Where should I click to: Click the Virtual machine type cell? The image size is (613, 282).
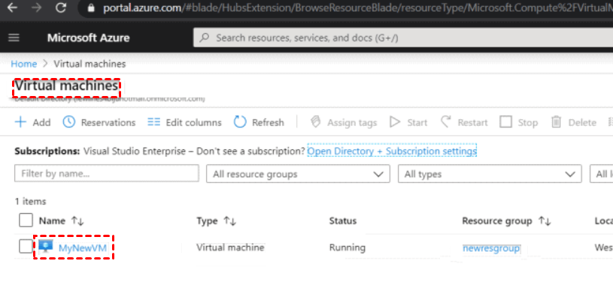click(x=230, y=247)
